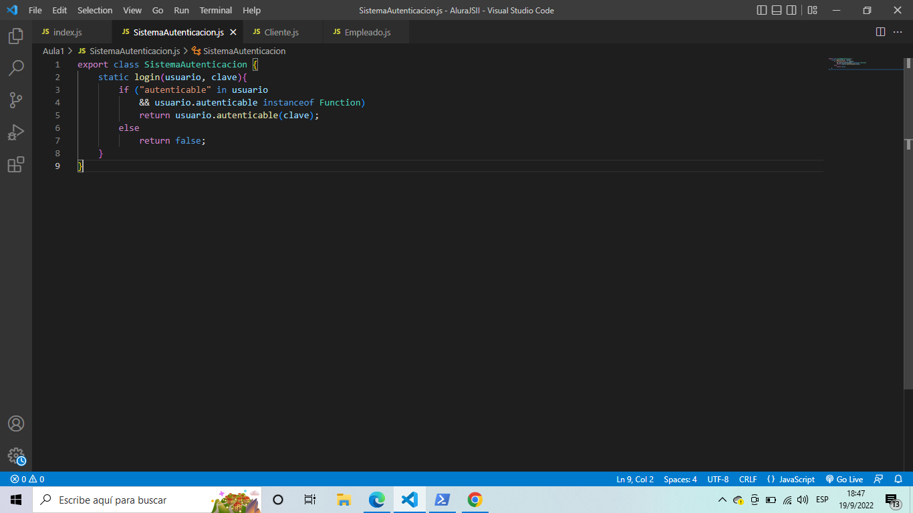Click Visual Studio Code taskbar icon
913x513 pixels.
click(410, 500)
